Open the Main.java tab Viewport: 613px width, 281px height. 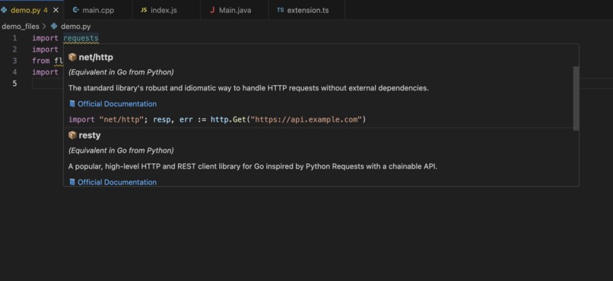[234, 10]
